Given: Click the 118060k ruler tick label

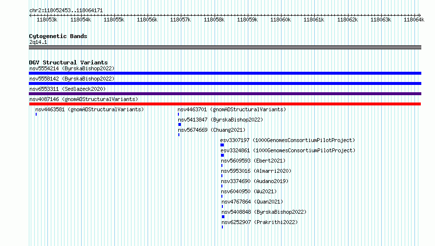Looking at the screenshot, I should (281, 20).
